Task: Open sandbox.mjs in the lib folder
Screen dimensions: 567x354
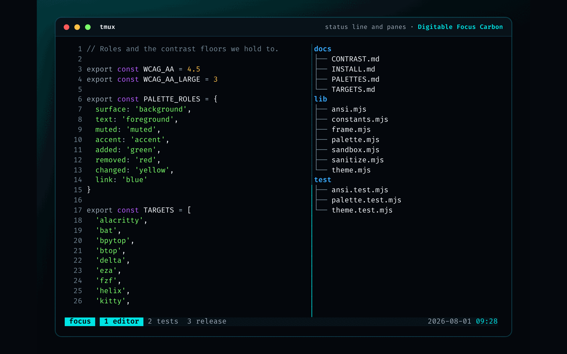Action: coord(355,150)
